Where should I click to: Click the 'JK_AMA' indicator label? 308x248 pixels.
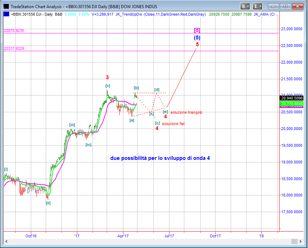pyautogui.click(x=261, y=14)
